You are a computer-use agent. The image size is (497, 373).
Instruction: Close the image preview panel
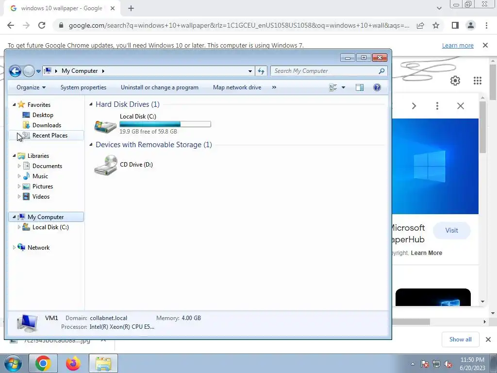point(461,106)
